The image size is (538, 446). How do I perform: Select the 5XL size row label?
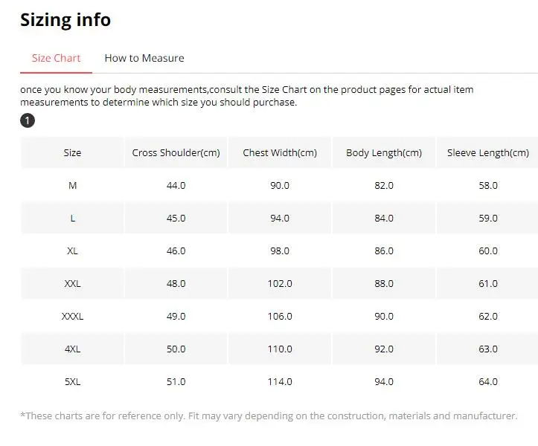(72, 382)
